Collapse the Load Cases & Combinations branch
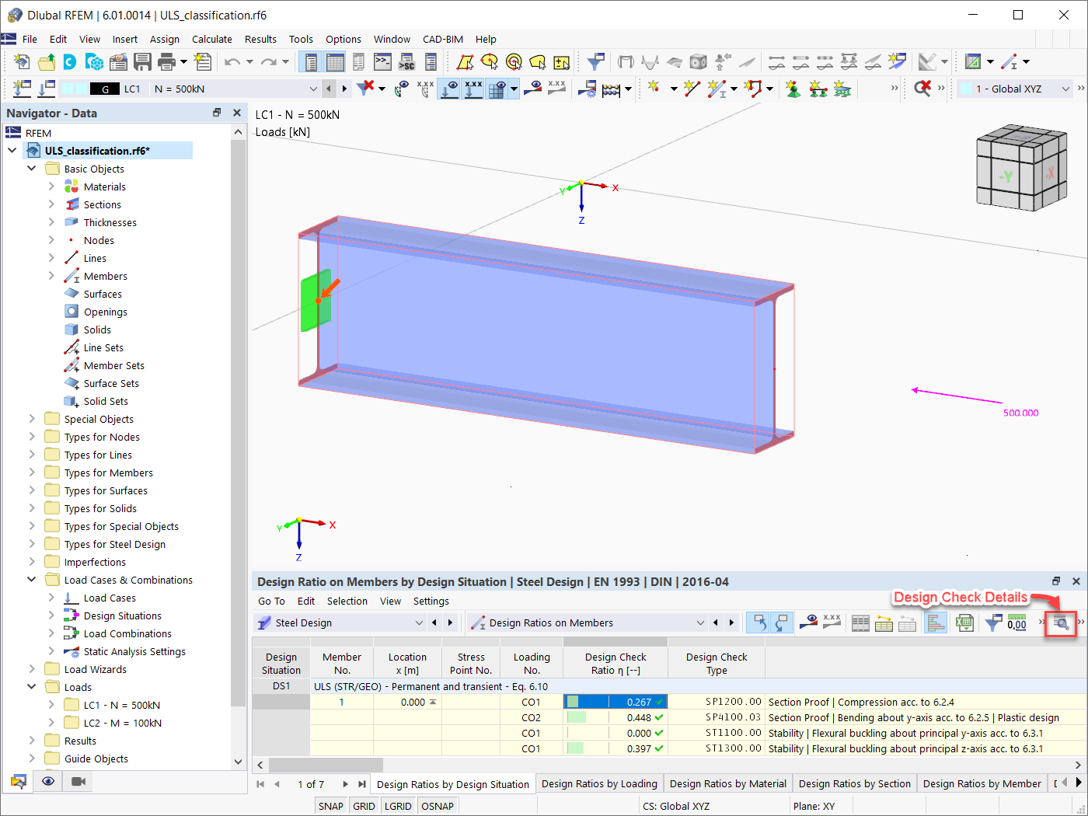Screen dimensions: 1088x816 [x=31, y=579]
